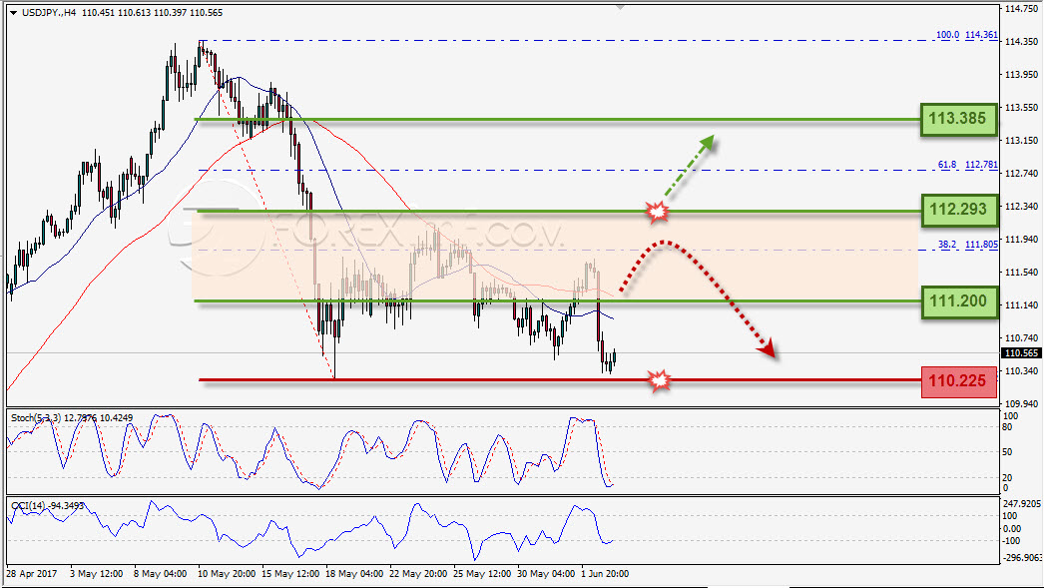The height and width of the screenshot is (588, 1044).
Task: Click the 18 May 04:00 time label
Action: coord(354,573)
